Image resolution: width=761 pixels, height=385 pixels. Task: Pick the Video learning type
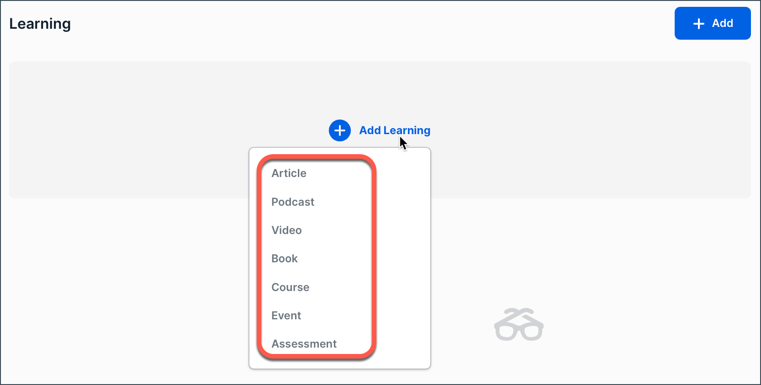tap(287, 230)
